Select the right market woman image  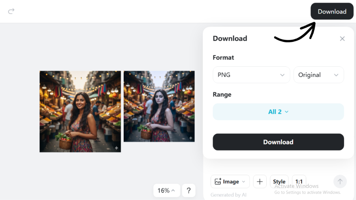tap(159, 106)
